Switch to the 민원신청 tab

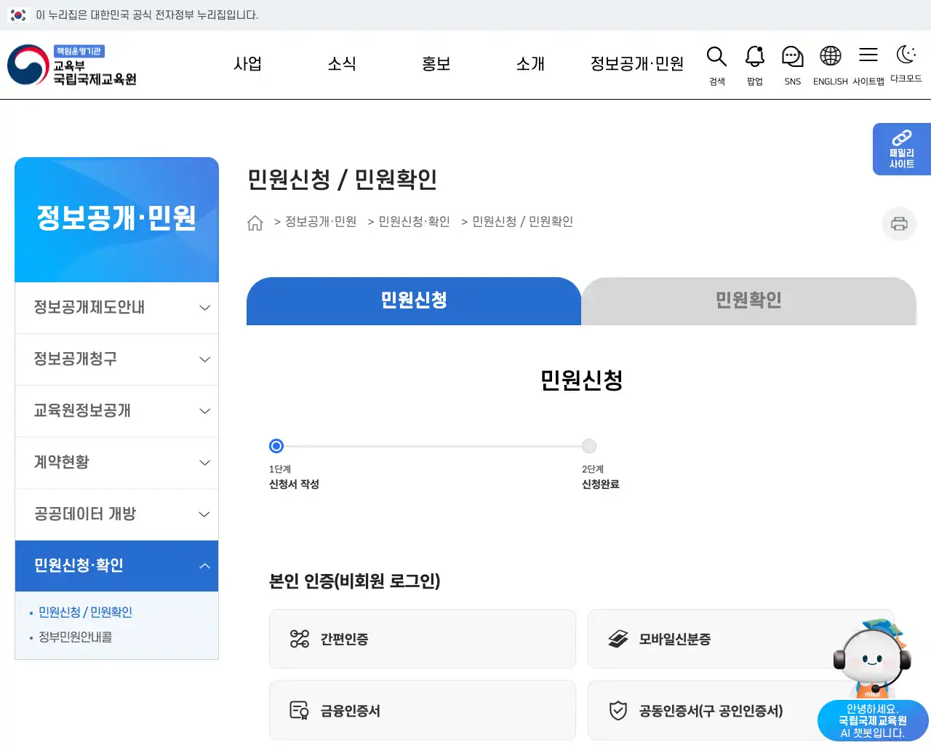coord(414,300)
